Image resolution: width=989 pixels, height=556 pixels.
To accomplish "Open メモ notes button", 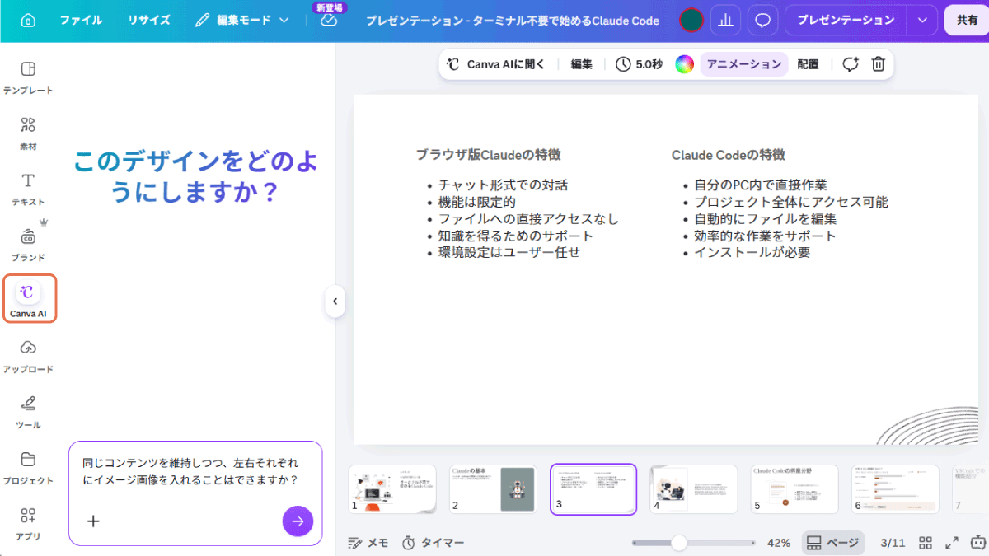I will pos(368,543).
